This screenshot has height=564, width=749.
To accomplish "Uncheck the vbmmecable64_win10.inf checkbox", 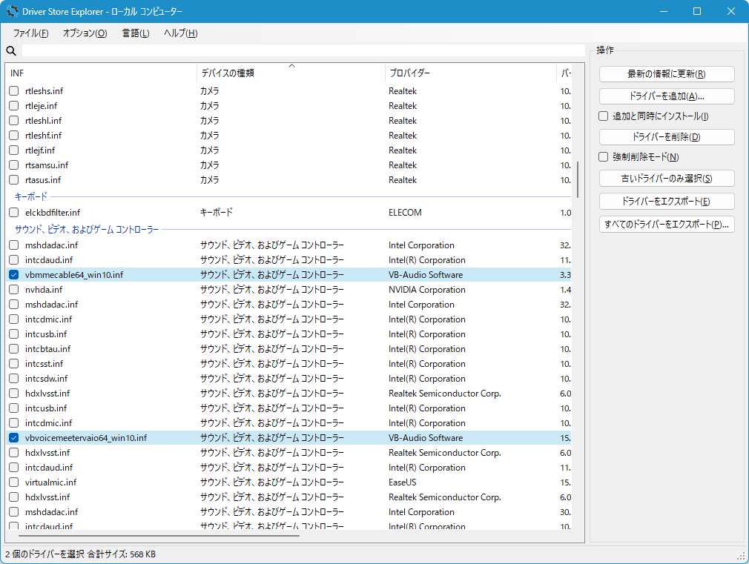I will pyautogui.click(x=14, y=275).
